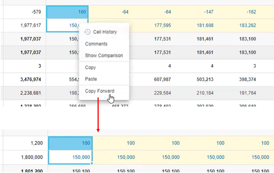Open Cell History from the context menu
The height and width of the screenshot is (173, 274).
(104, 32)
